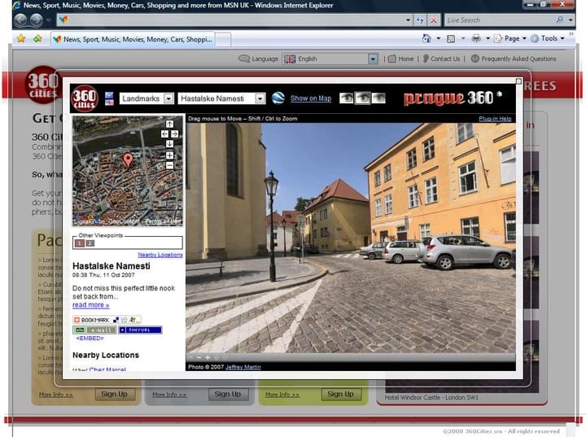Select viewpoint 1 under Other Viewpoints

tap(79, 243)
